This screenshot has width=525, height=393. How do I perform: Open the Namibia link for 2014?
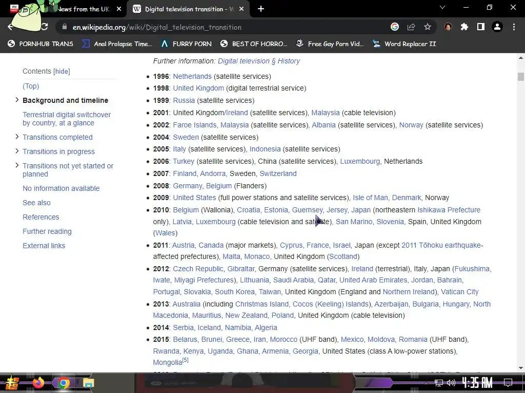pyautogui.click(x=238, y=328)
